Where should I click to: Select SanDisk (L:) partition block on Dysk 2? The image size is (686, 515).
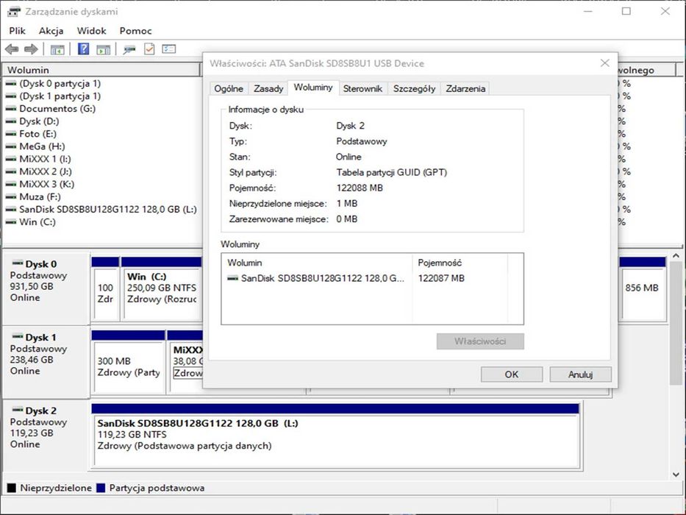pyautogui.click(x=335, y=436)
